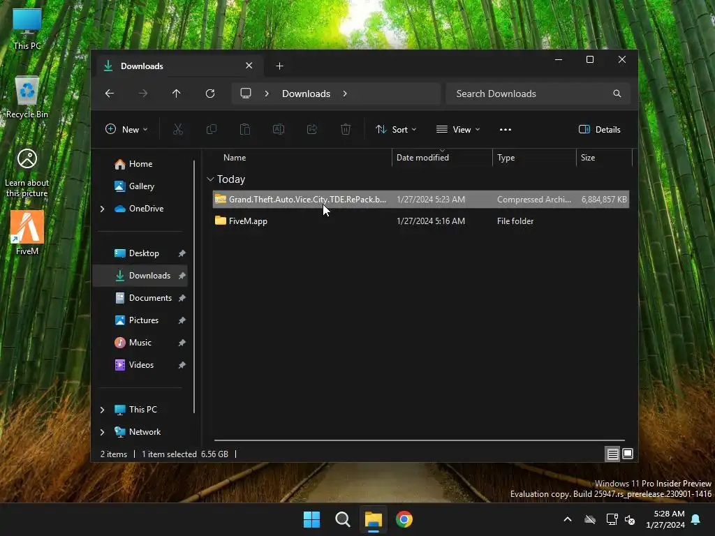Open the This PC desktop icon

pyautogui.click(x=27, y=29)
